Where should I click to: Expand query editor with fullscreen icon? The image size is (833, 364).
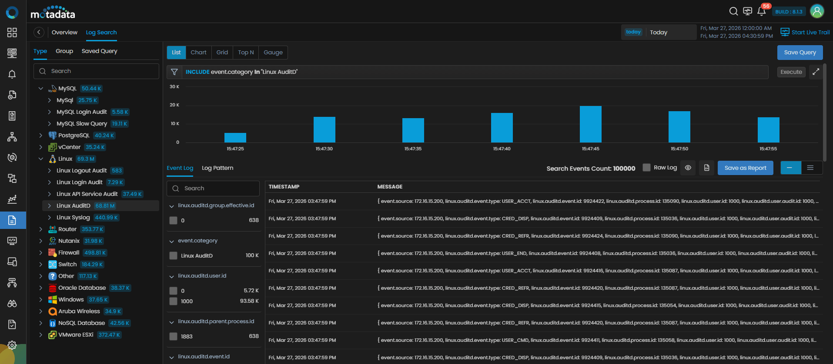(816, 72)
